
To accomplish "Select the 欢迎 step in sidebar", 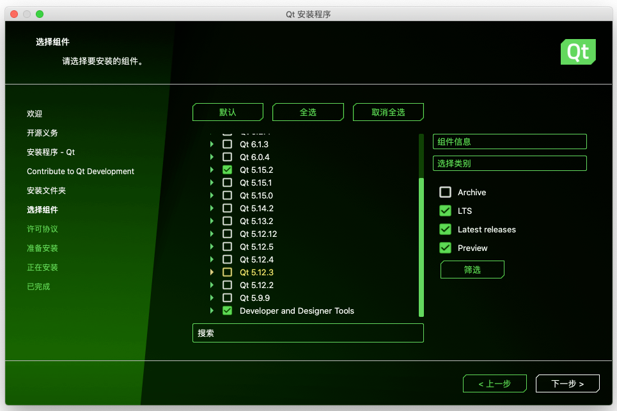I will 35,114.
